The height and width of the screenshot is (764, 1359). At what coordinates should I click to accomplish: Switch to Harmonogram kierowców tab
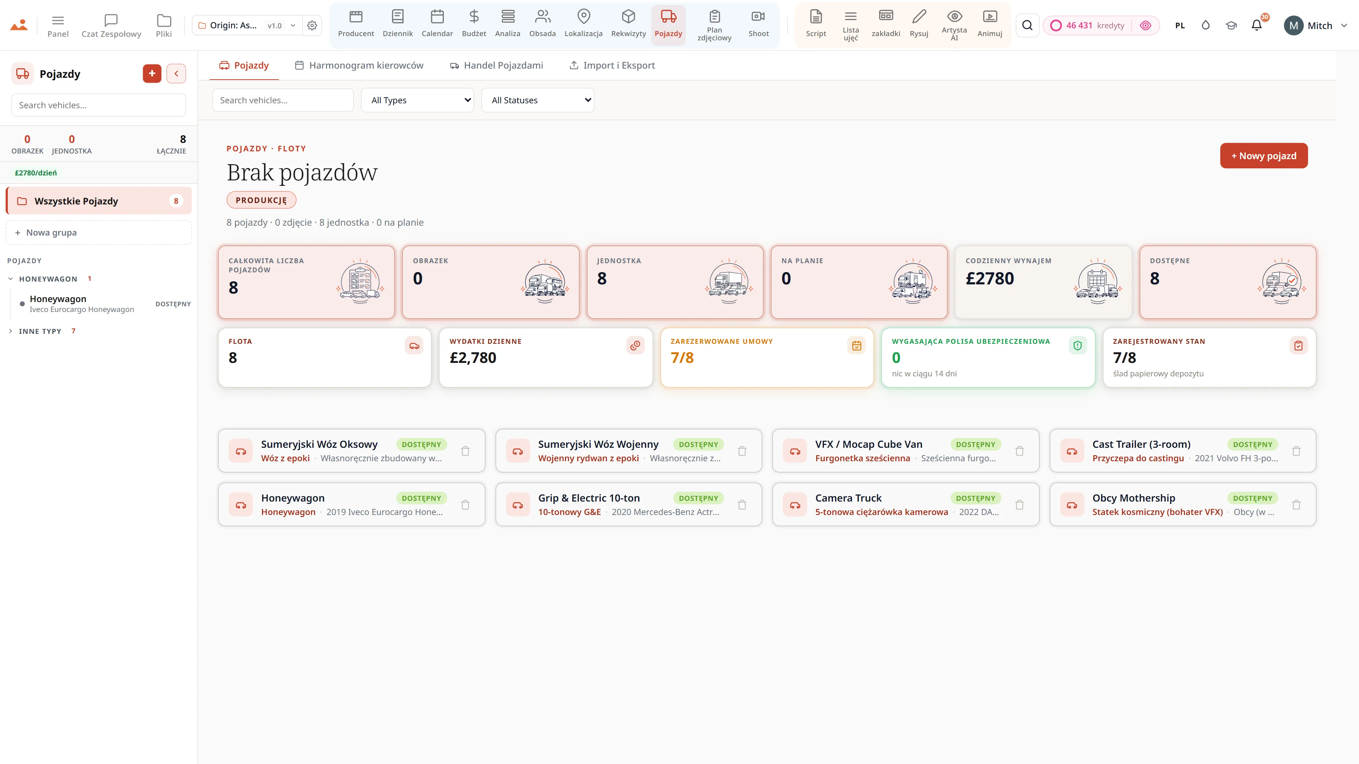[359, 65]
